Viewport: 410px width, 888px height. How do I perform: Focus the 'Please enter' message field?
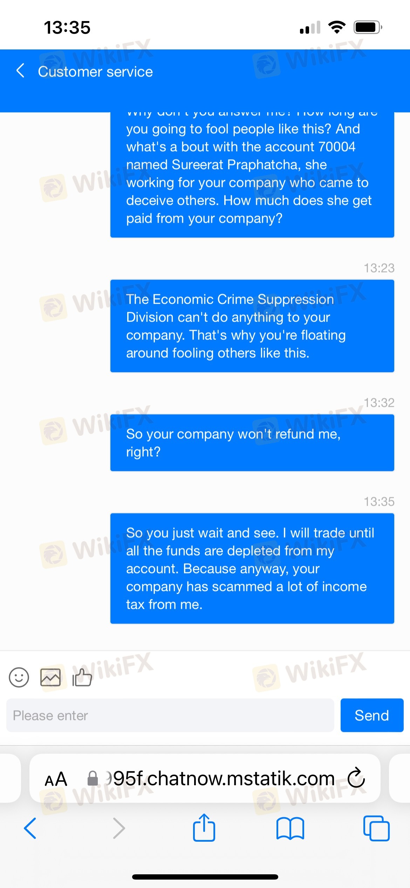pyautogui.click(x=170, y=715)
